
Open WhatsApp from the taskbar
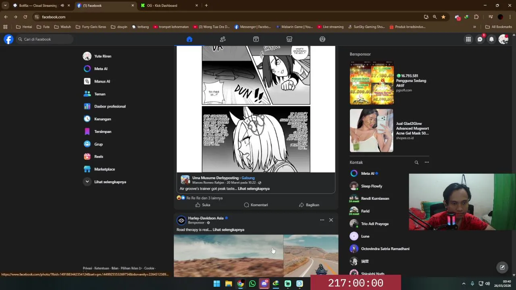252,284
